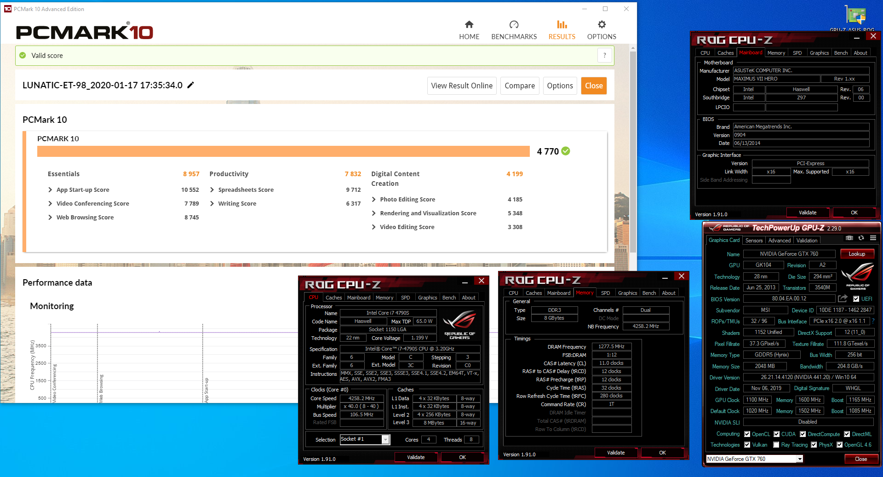This screenshot has width=883, height=477.
Task: Open GPU-Z graphics card selector dropdown
Action: click(x=800, y=459)
